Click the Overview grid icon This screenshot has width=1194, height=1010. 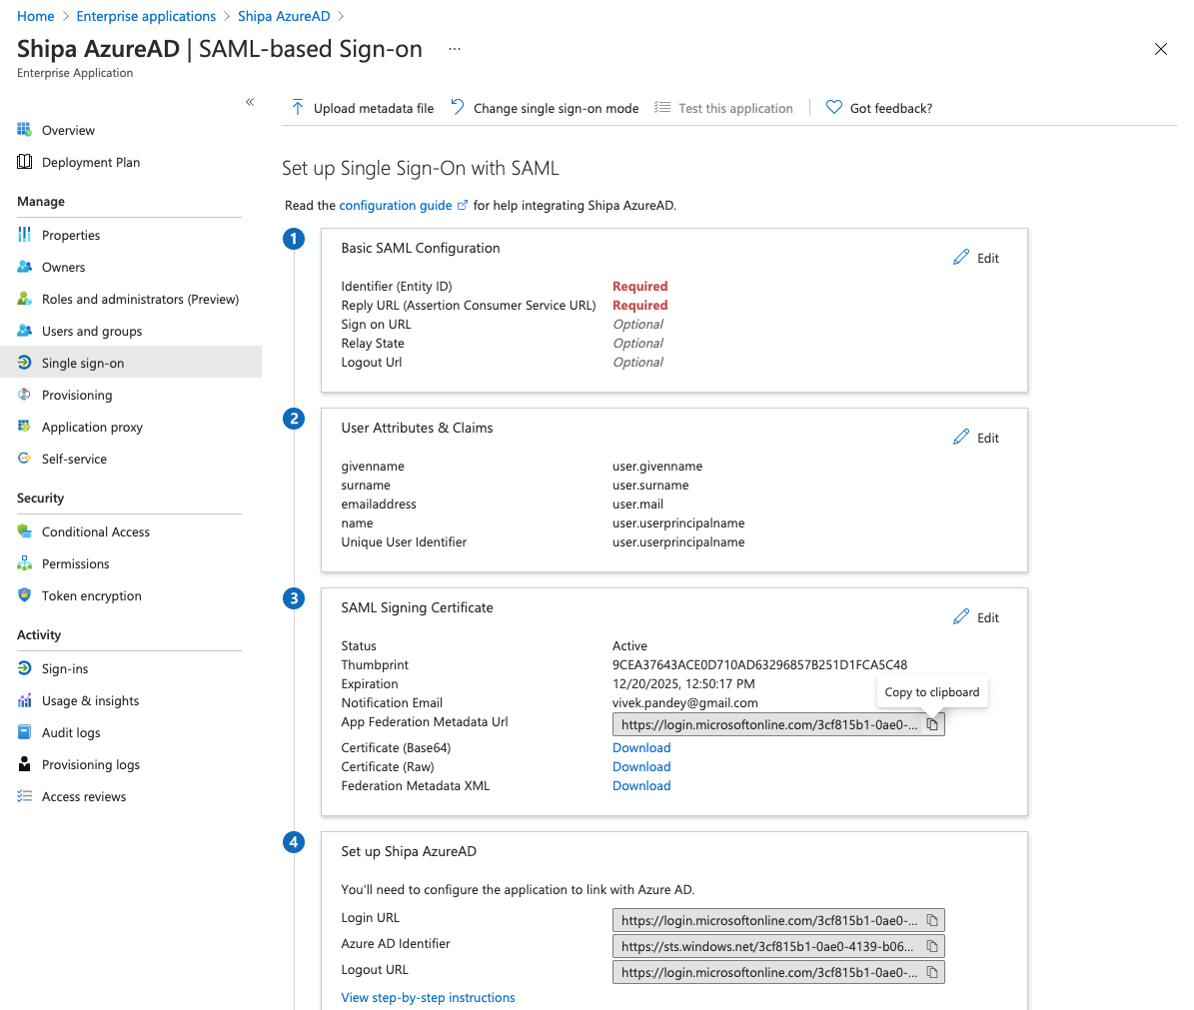click(24, 130)
